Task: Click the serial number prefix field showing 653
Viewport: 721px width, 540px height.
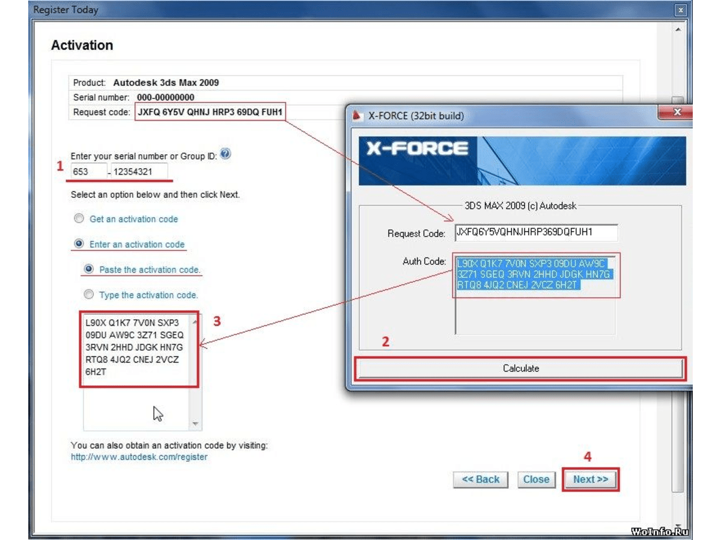Action: pyautogui.click(x=89, y=172)
